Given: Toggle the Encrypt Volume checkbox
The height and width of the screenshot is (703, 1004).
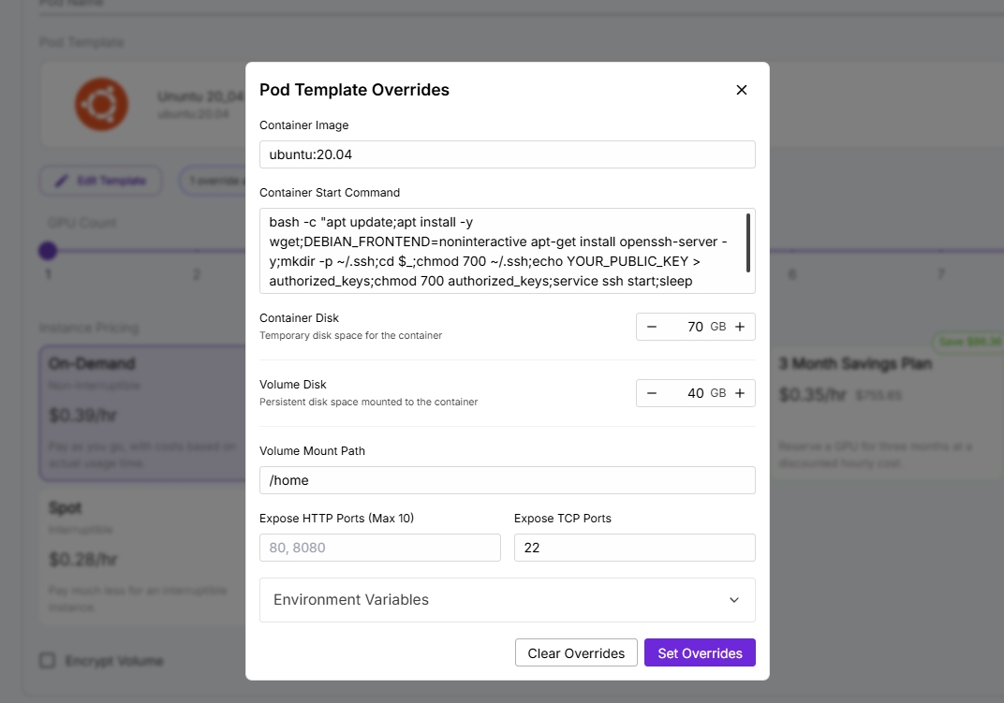Looking at the screenshot, I should [47, 661].
